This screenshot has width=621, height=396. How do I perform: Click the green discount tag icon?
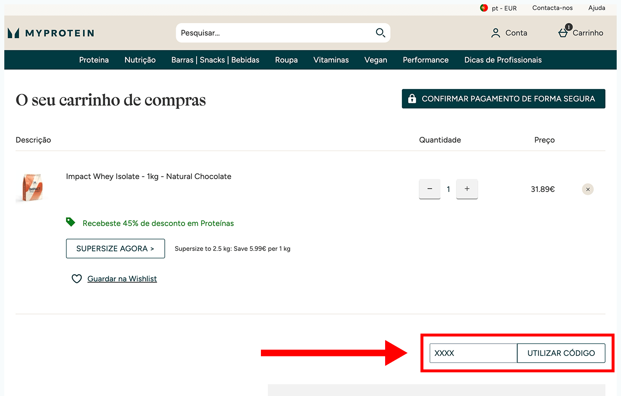(x=70, y=222)
